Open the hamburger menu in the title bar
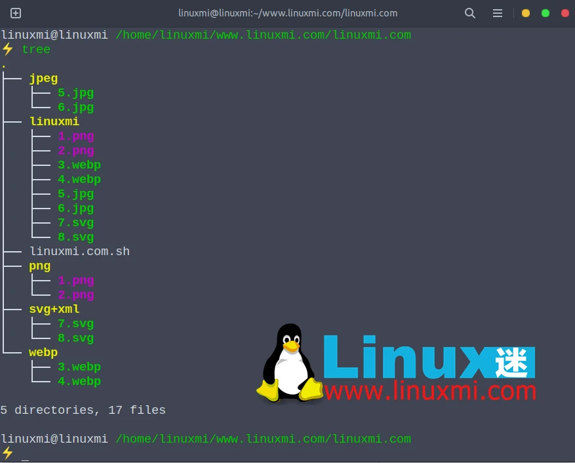The image size is (575, 463). click(497, 14)
